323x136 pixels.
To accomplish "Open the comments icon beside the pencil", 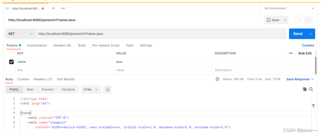I will [x=308, y=20].
